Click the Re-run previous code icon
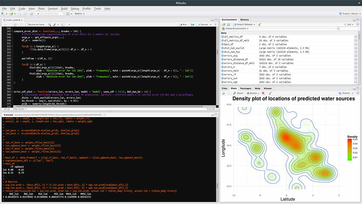Image resolution: width=362 pixels, height=204 pixels. (192, 25)
